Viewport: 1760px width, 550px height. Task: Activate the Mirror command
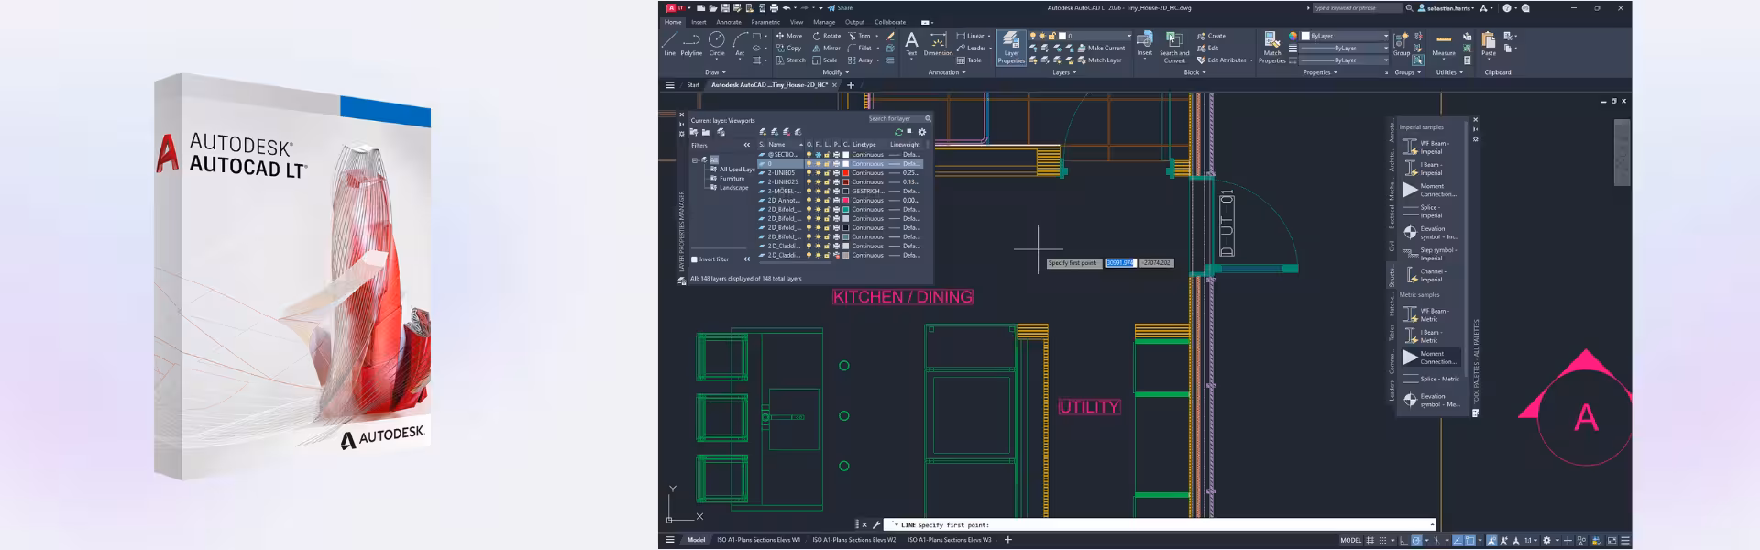tap(826, 48)
